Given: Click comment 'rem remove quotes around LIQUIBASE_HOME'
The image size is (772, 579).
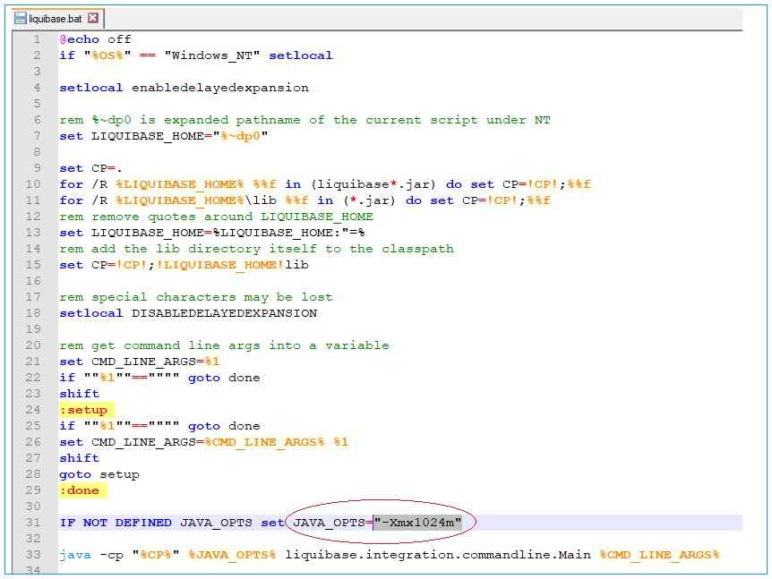Looking at the screenshot, I should 216,217.
